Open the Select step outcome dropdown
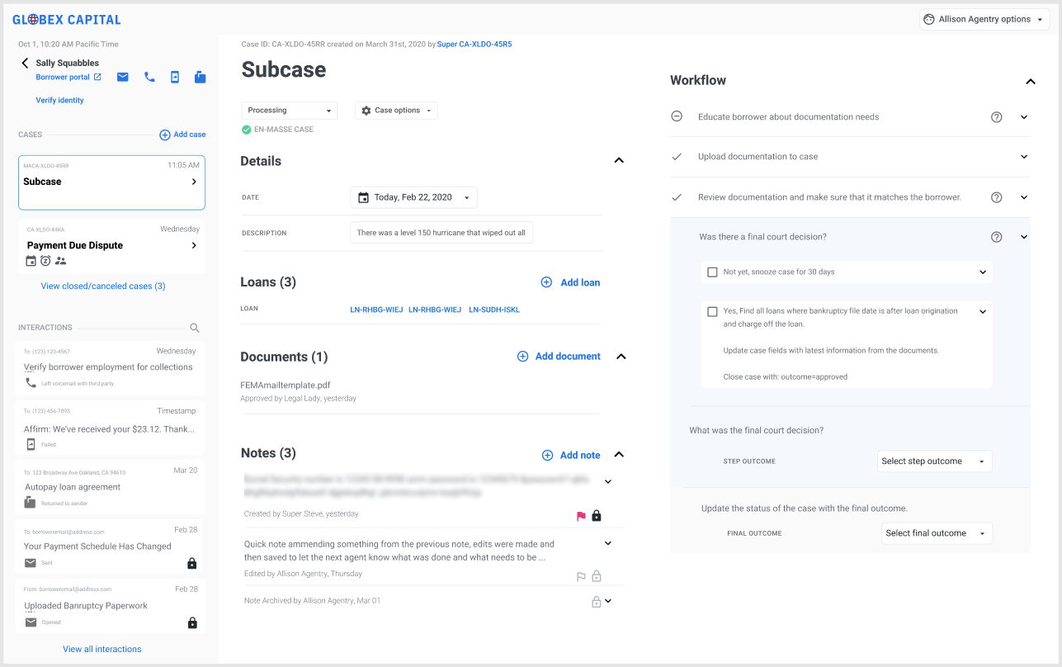The height and width of the screenshot is (667, 1062). coord(934,461)
